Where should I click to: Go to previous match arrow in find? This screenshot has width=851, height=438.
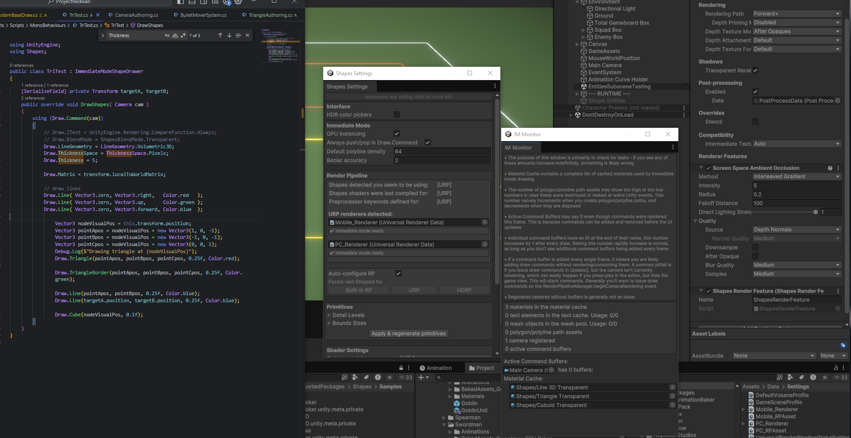point(220,35)
